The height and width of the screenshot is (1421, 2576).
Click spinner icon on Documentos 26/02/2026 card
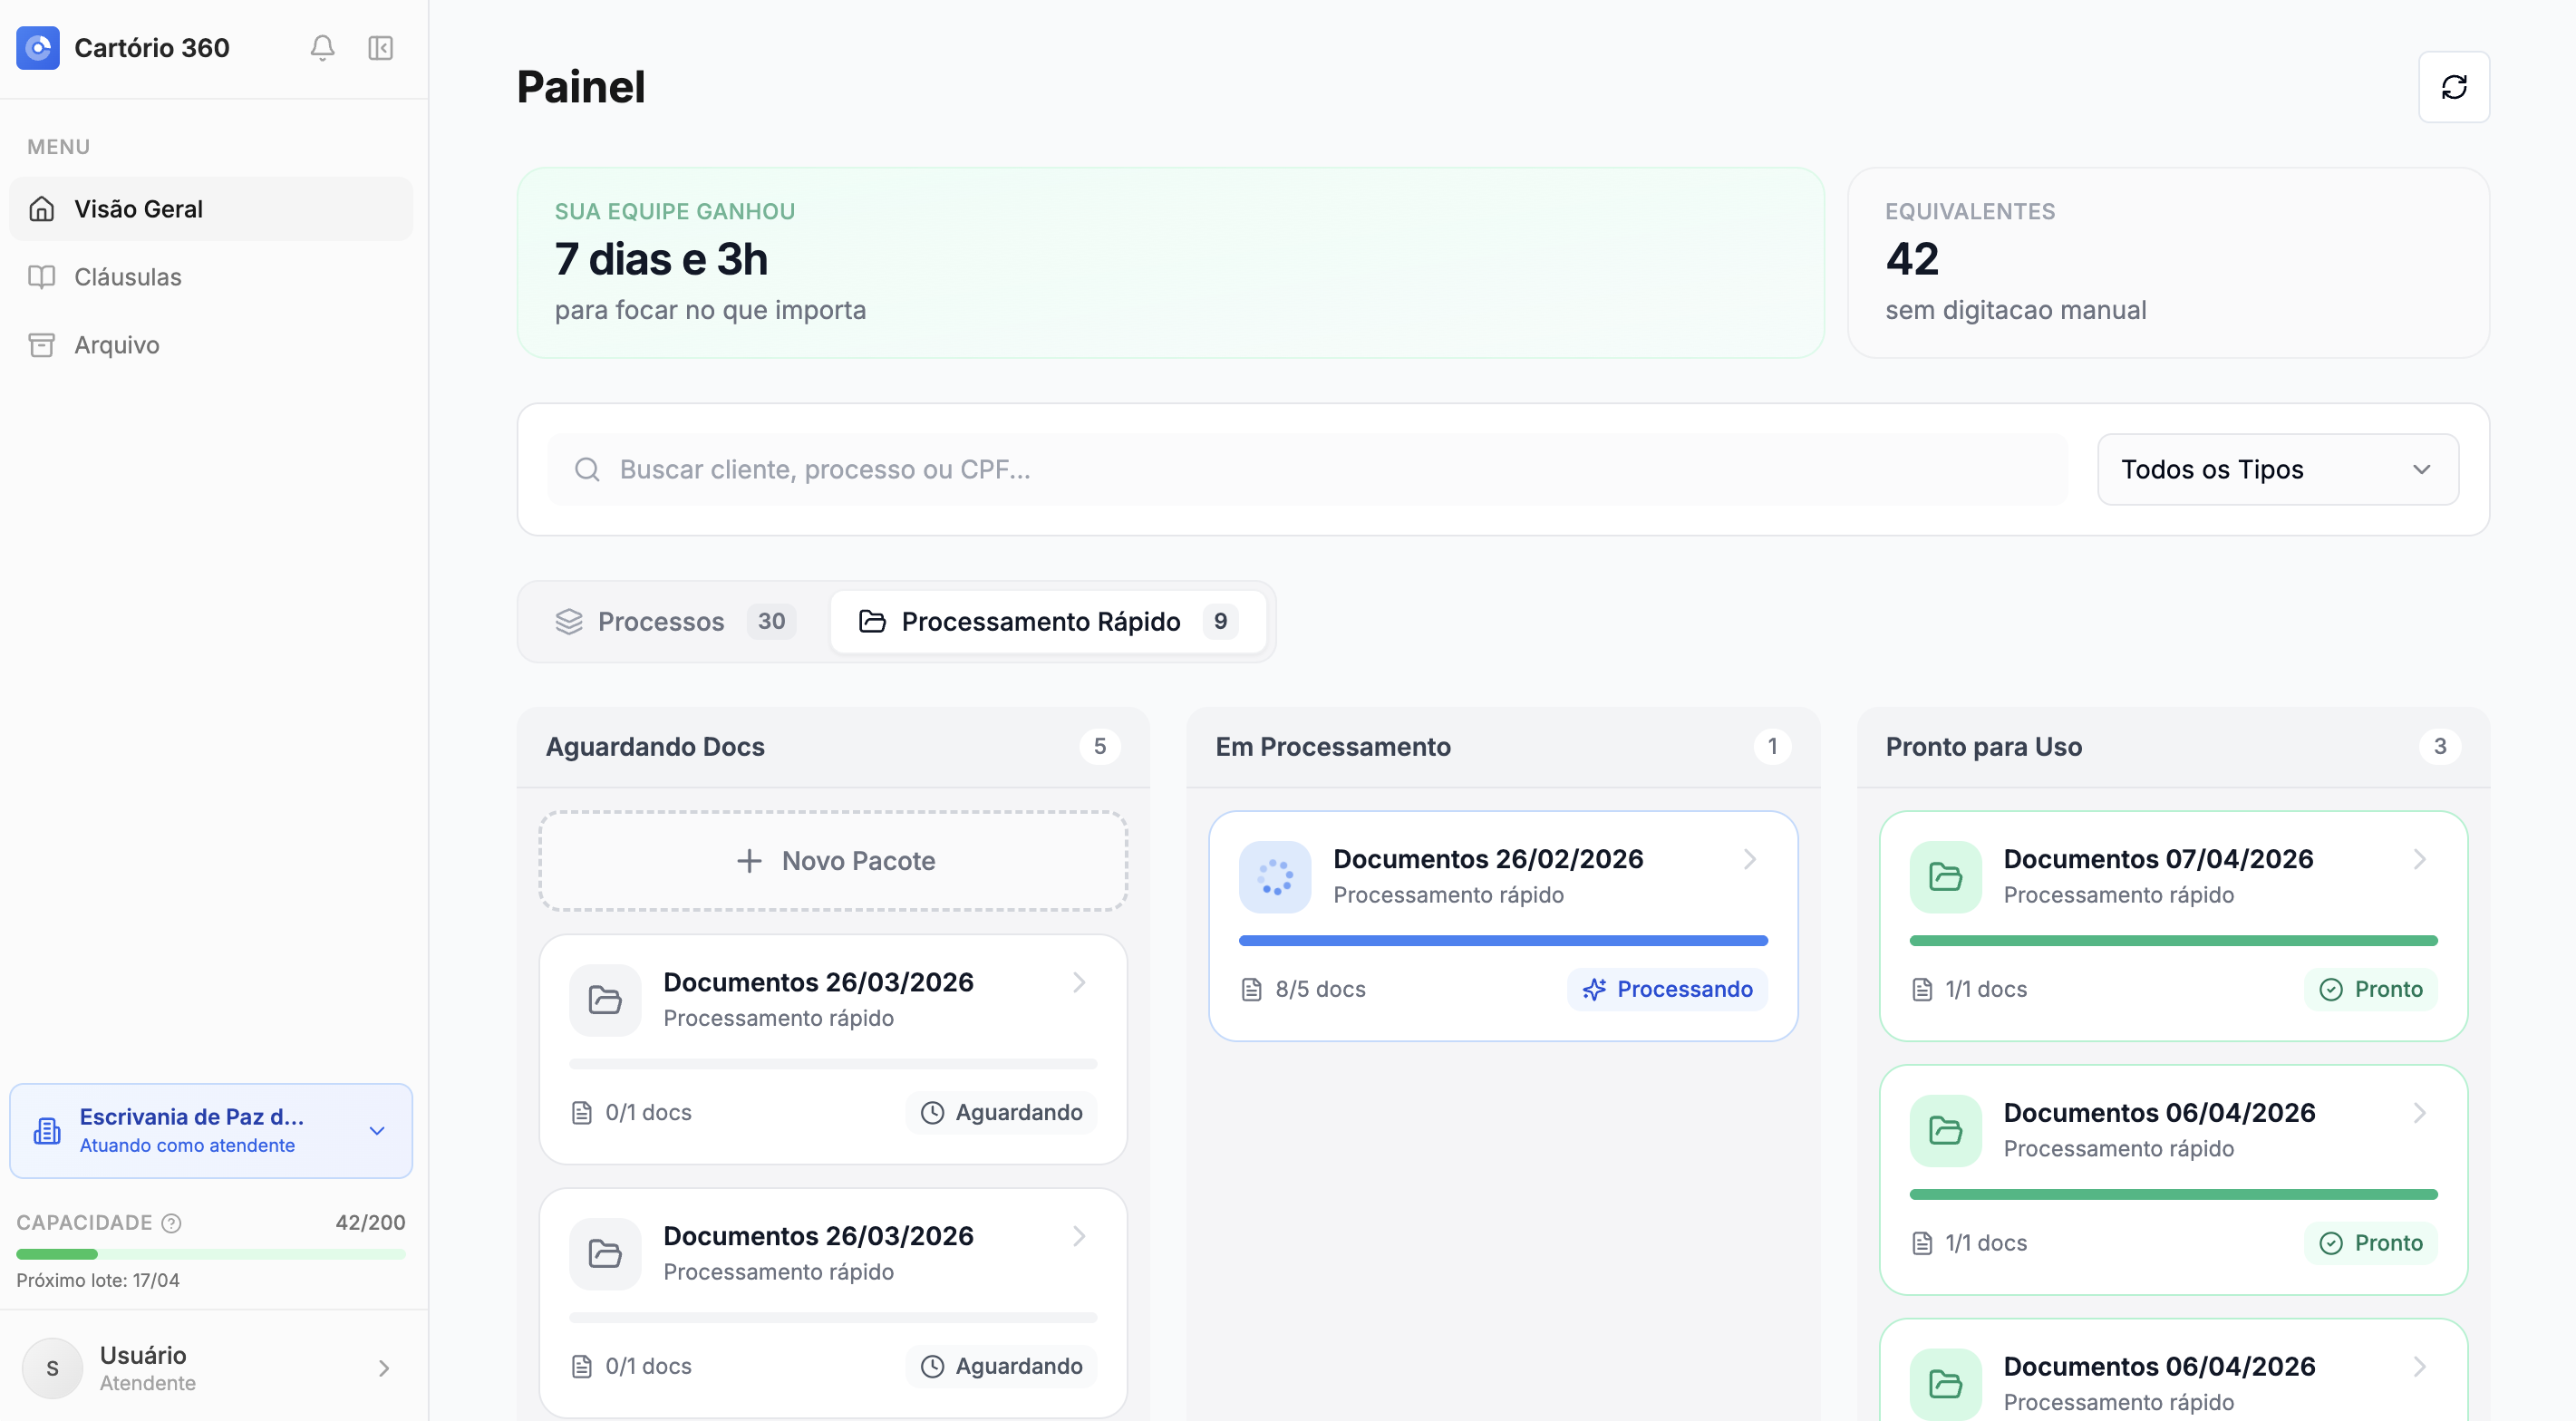(x=1274, y=877)
